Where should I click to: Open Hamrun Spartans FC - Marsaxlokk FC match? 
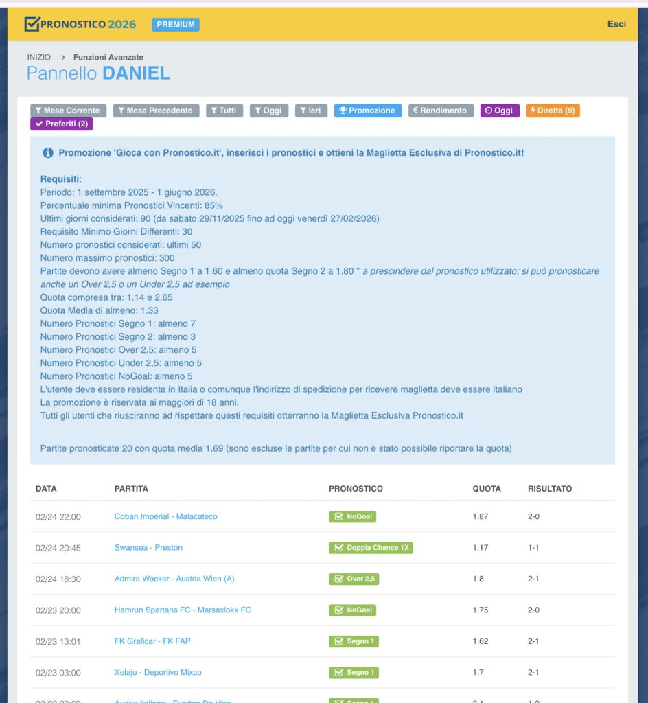[x=183, y=610]
